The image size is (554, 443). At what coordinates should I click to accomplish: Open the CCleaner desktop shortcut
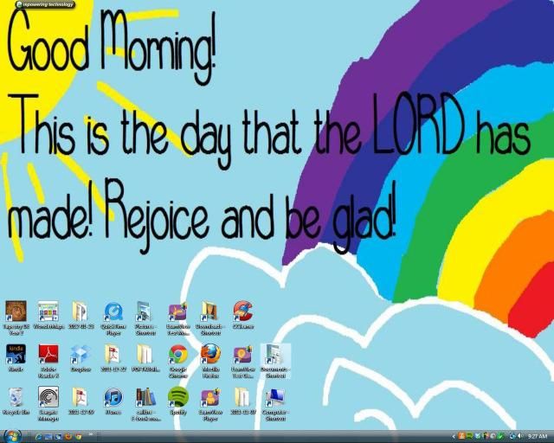tap(242, 311)
